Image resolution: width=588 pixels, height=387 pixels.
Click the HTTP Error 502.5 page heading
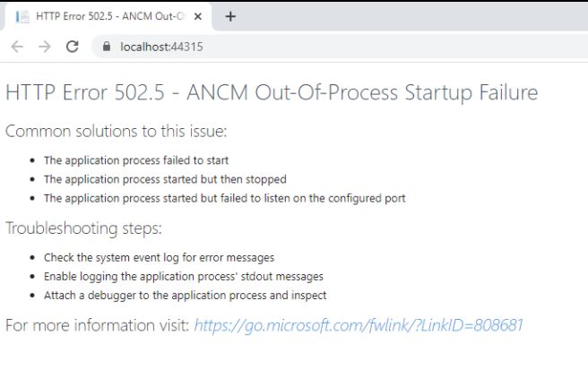click(x=272, y=92)
